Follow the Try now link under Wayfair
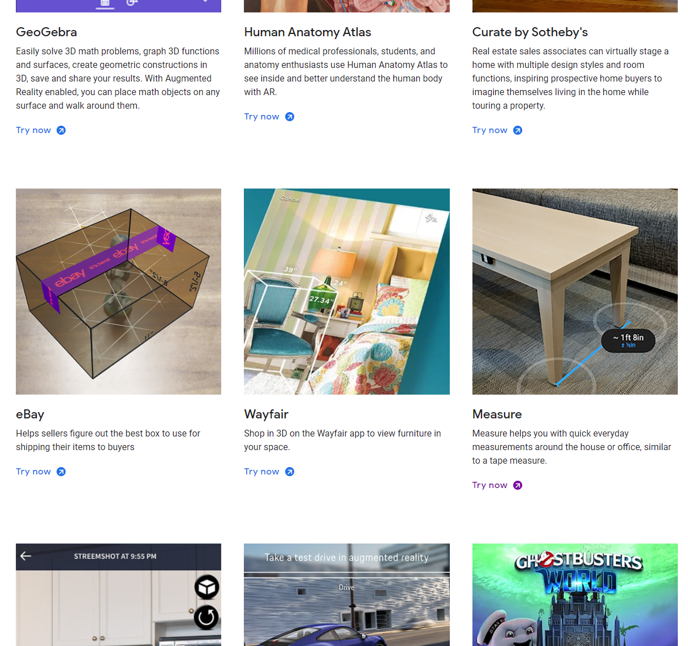 coord(262,471)
